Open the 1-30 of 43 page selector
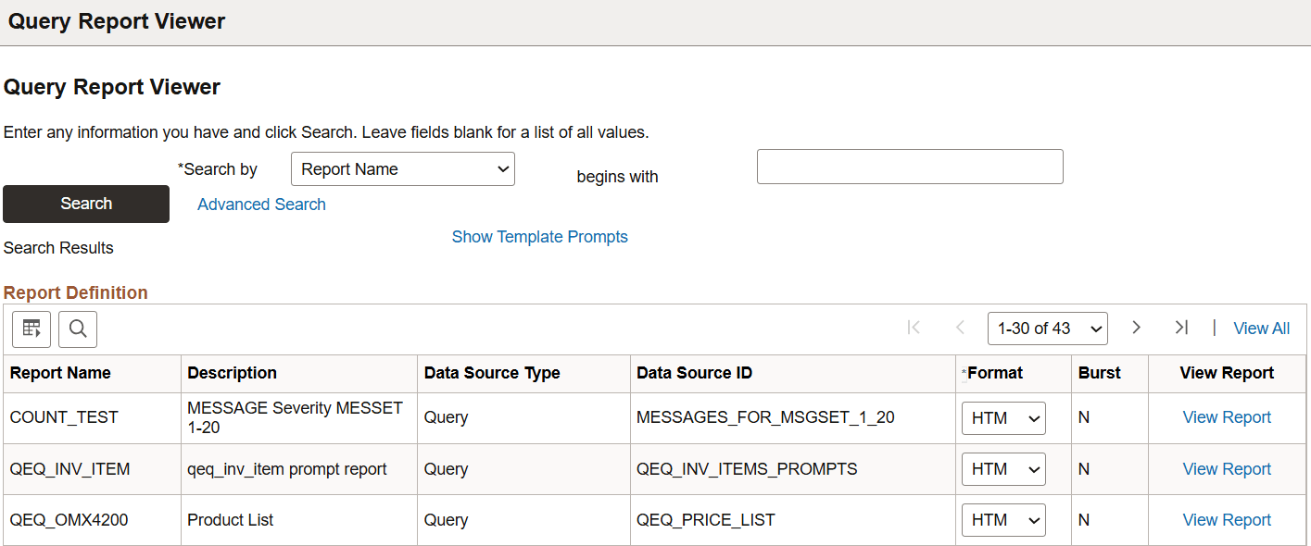The height and width of the screenshot is (546, 1311). pyautogui.click(x=1048, y=328)
